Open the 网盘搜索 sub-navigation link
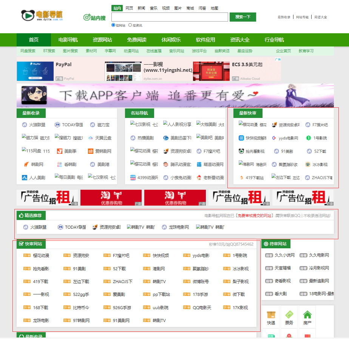The image size is (349, 339). pyautogui.click(x=28, y=51)
